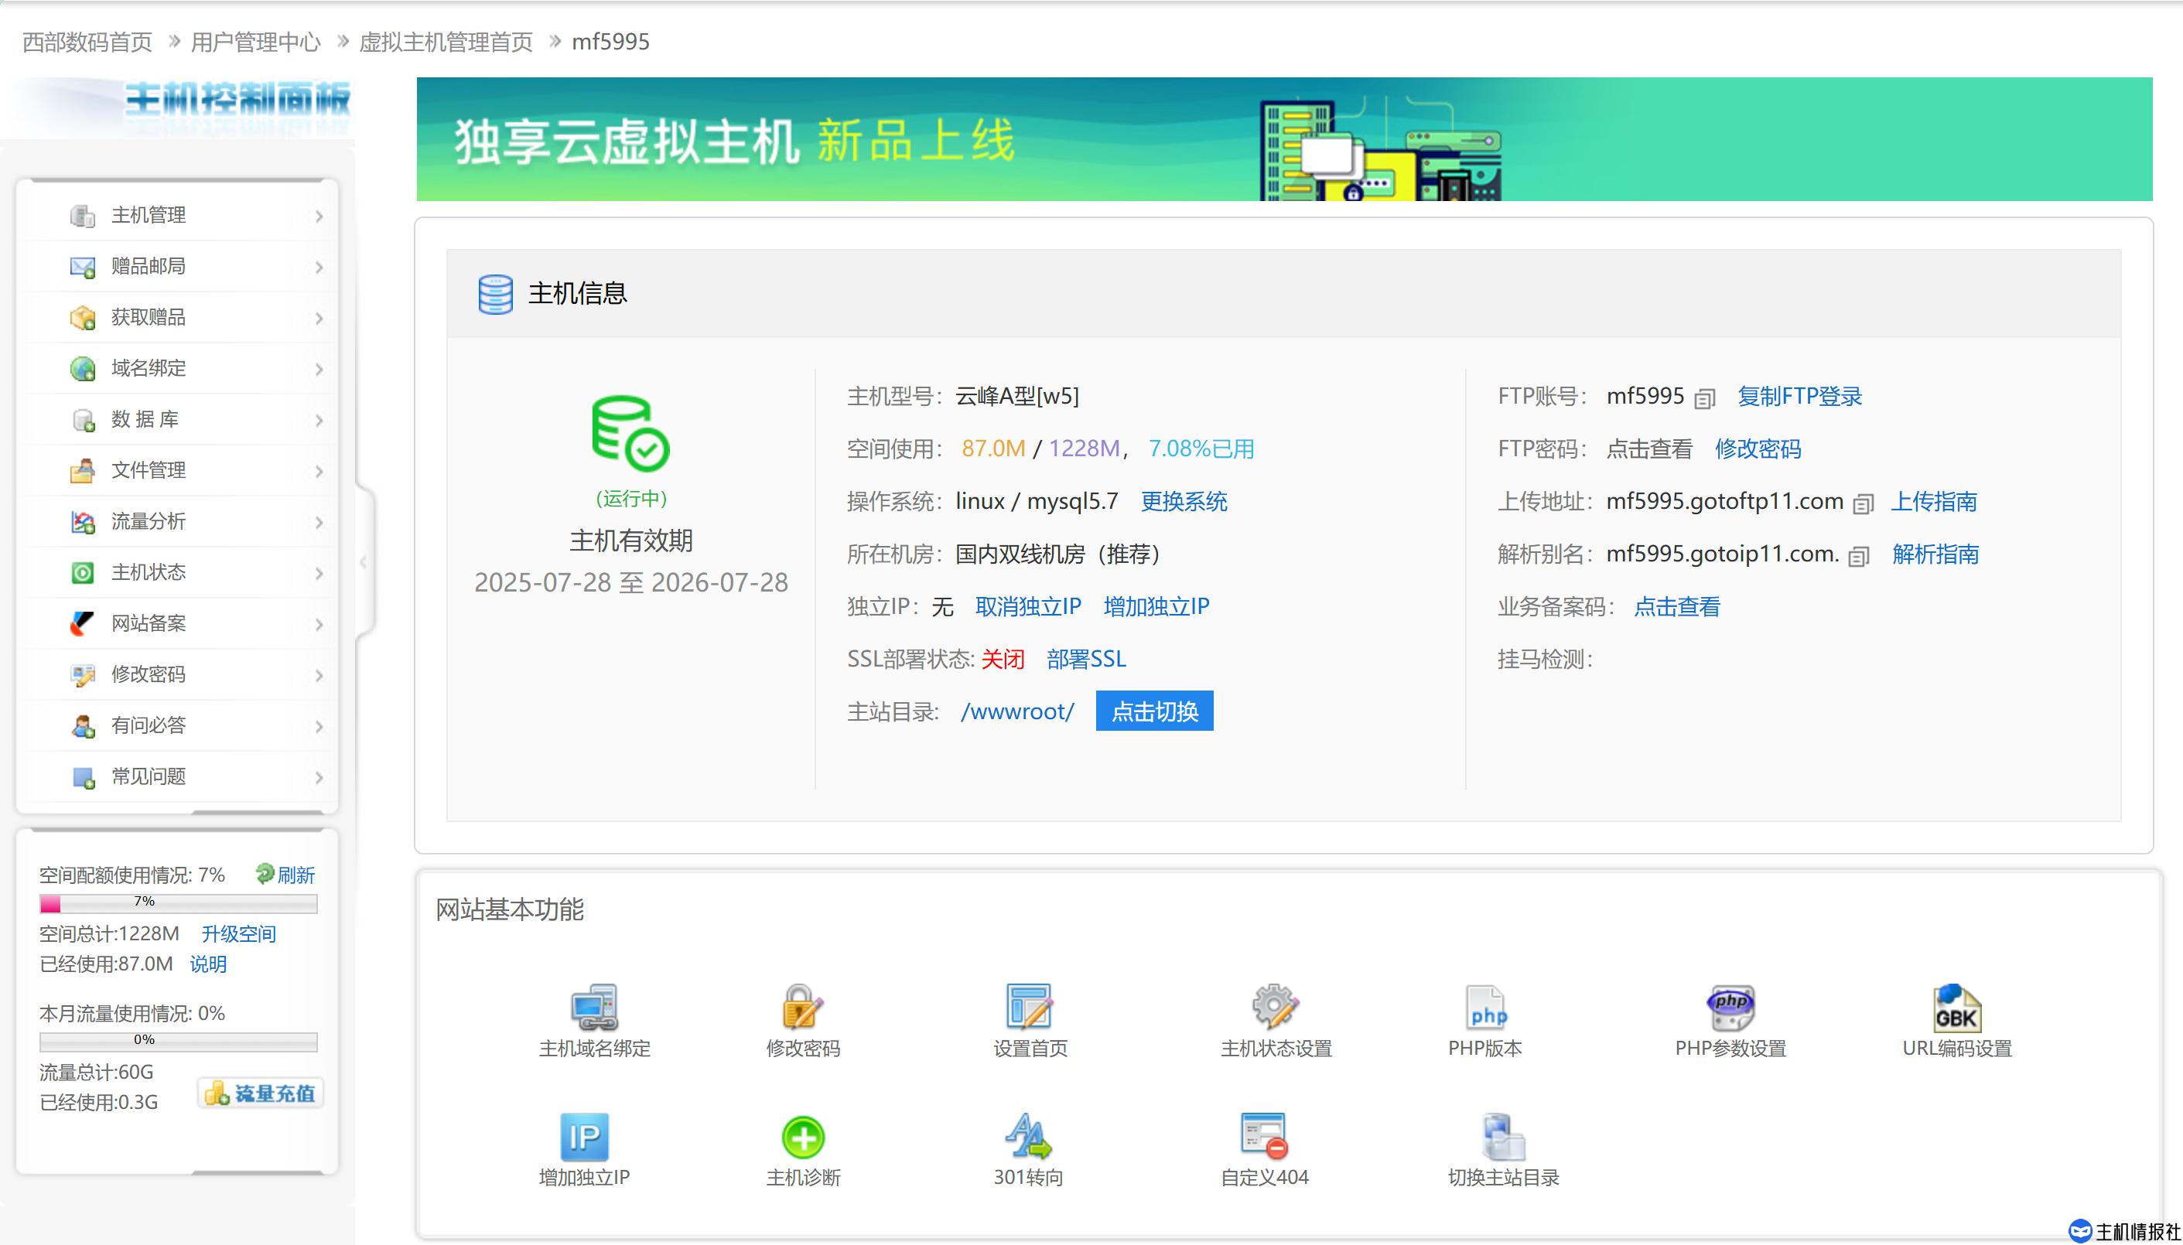Click the 部署SSL link

pyautogui.click(x=1085, y=658)
